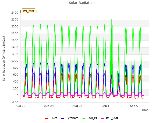Click the 400 y-axis tick label
Screen dimensions: 164x123
click(x=16, y=81)
